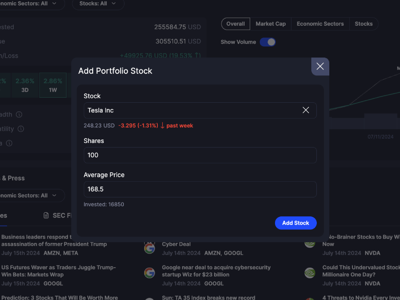Click Google logo beside Cyber Deal article
Viewport: 400px width, 300px height.
pyautogui.click(x=150, y=248)
